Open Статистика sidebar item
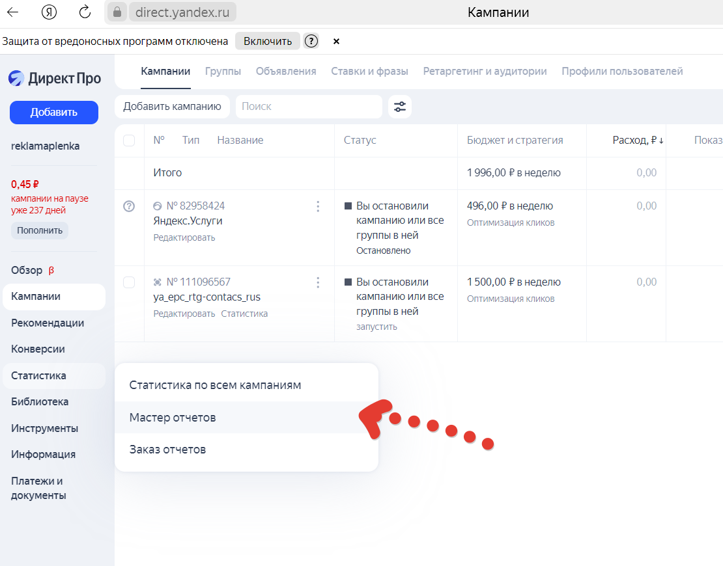Screen dimensions: 723x566 tap(54, 376)
